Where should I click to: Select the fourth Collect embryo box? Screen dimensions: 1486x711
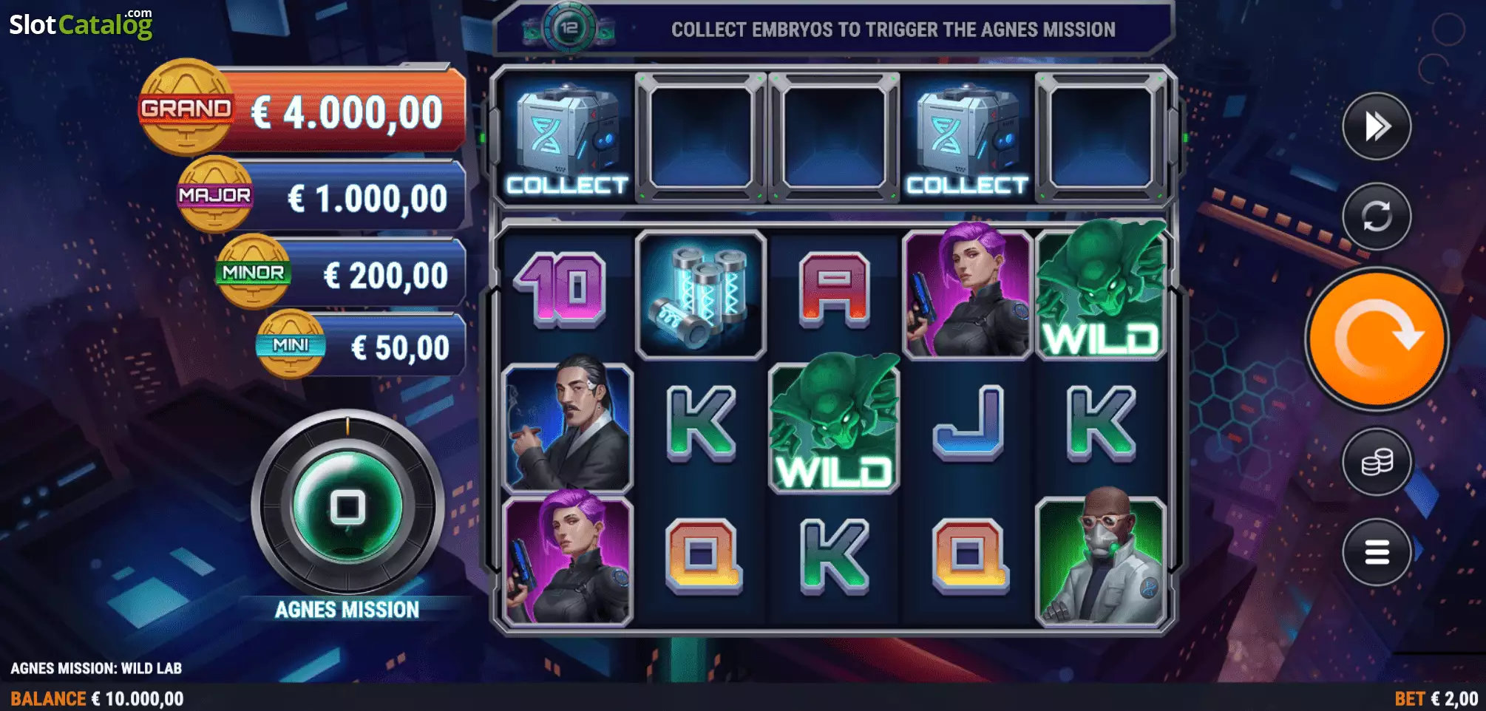pos(967,137)
